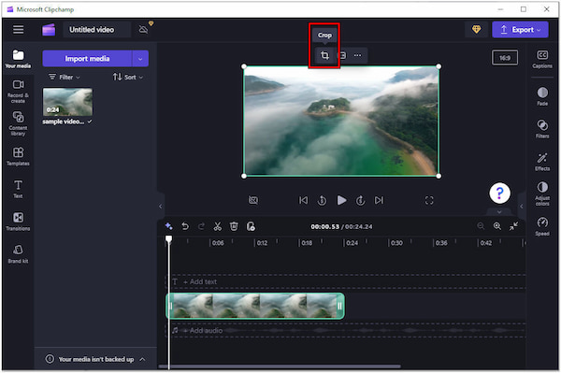Open the Templates tab

18,156
